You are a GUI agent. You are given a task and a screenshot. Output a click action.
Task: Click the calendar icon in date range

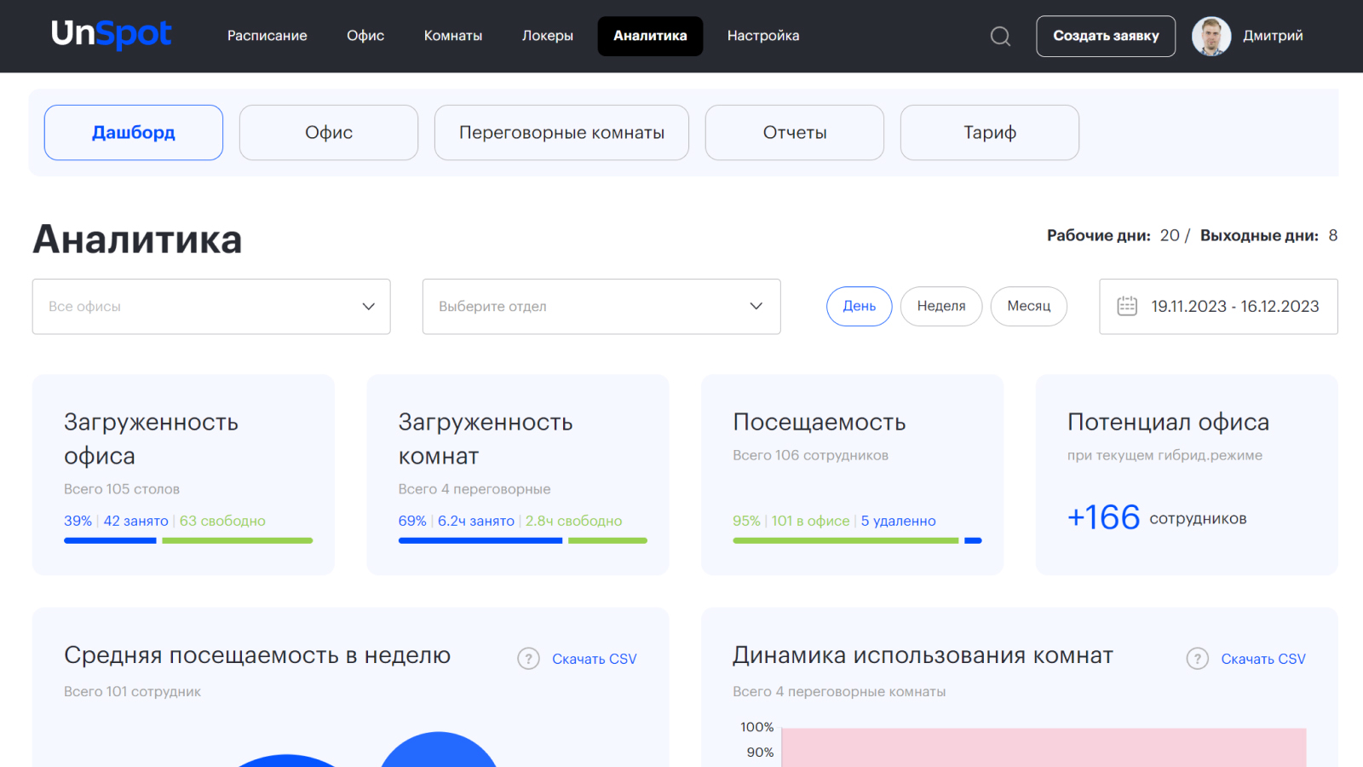[x=1127, y=306]
